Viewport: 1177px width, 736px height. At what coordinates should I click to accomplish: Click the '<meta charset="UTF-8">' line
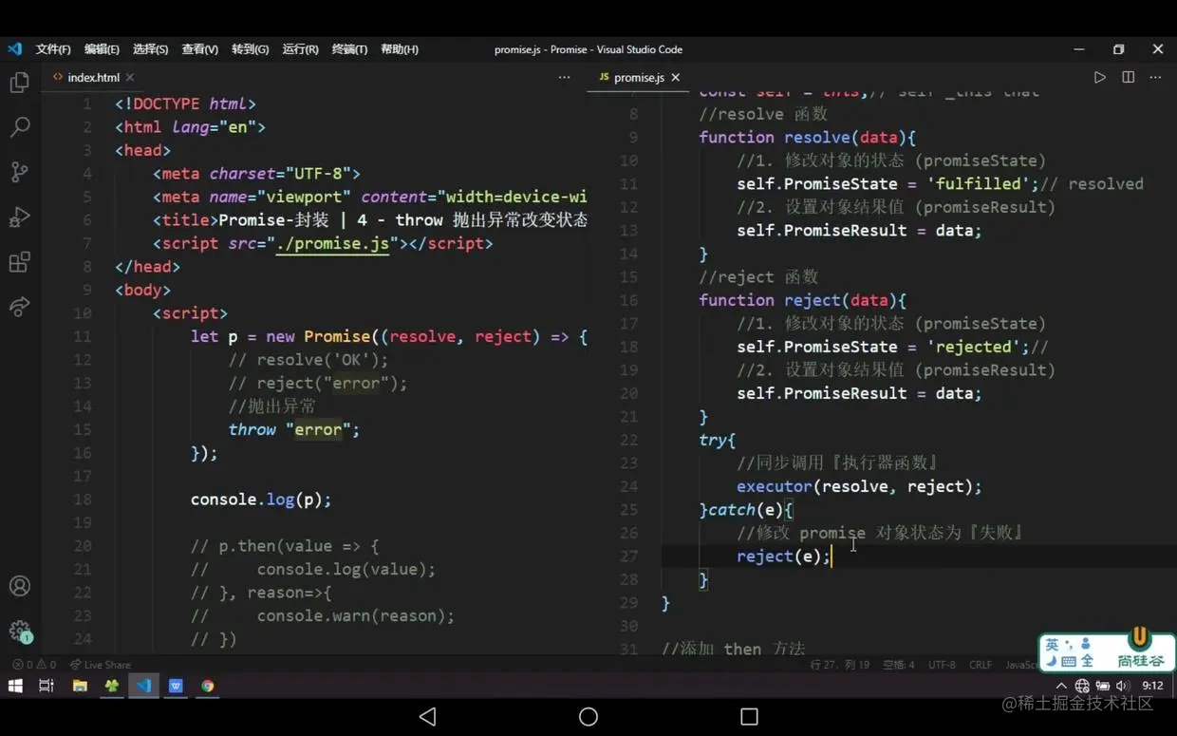tap(256, 173)
